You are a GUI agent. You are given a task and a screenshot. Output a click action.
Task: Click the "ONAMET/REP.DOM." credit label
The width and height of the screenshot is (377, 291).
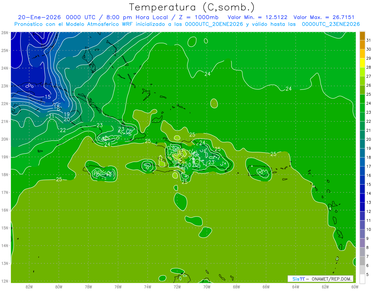pyautogui.click(x=331, y=279)
